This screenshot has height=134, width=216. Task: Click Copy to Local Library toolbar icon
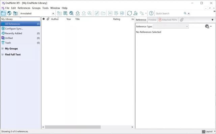click(x=59, y=13)
